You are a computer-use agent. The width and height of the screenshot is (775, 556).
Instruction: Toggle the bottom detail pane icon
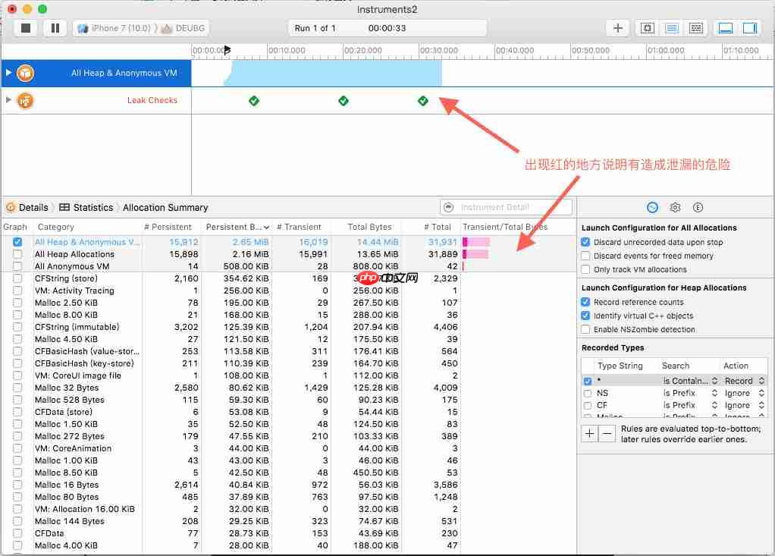726,28
